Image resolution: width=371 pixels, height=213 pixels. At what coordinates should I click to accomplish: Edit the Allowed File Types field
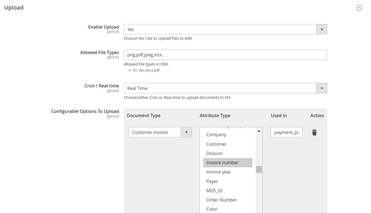coord(225,55)
